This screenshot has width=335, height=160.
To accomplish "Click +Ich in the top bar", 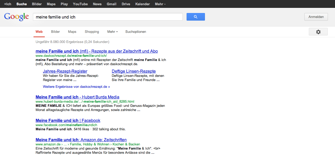I will click(8, 4).
